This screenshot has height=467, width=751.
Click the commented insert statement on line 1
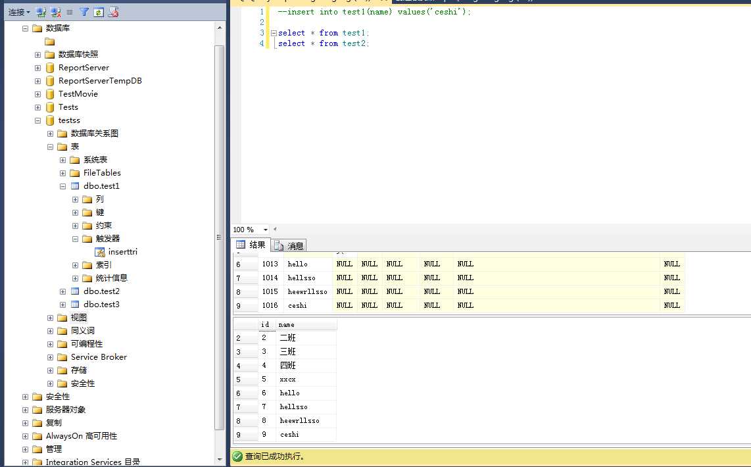pyautogui.click(x=374, y=12)
